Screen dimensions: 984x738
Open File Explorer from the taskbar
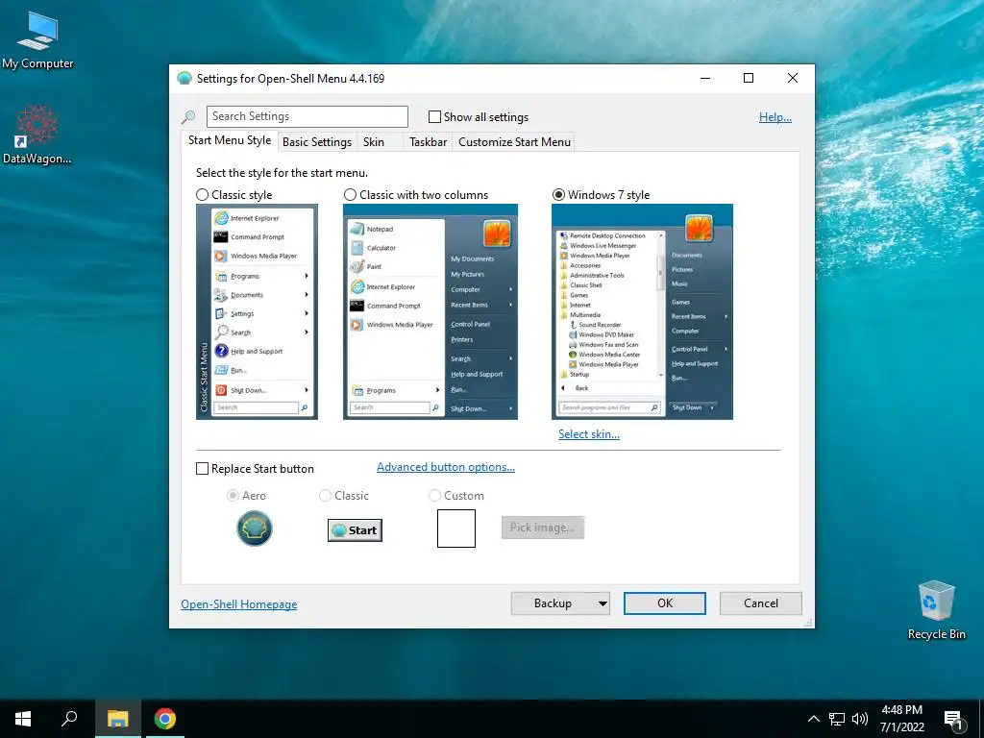tap(117, 719)
